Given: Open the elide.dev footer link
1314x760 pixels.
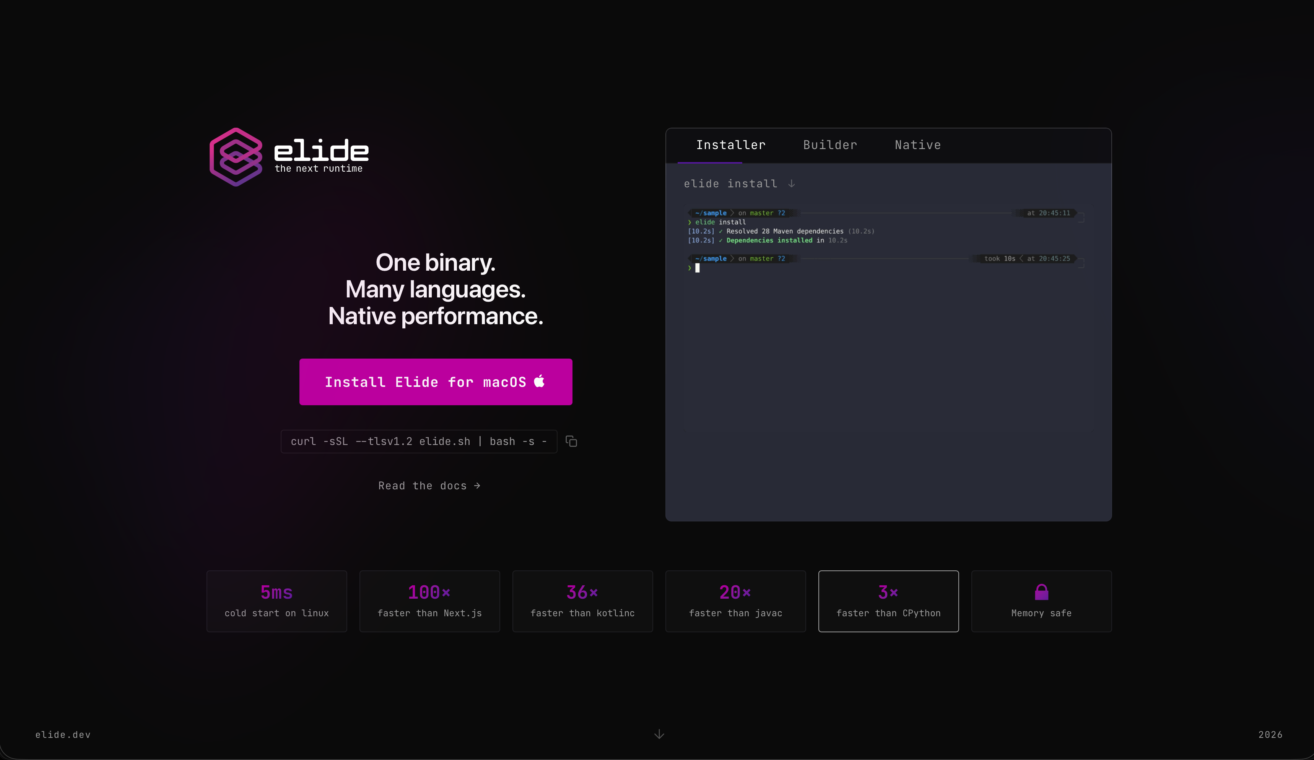Looking at the screenshot, I should 63,734.
